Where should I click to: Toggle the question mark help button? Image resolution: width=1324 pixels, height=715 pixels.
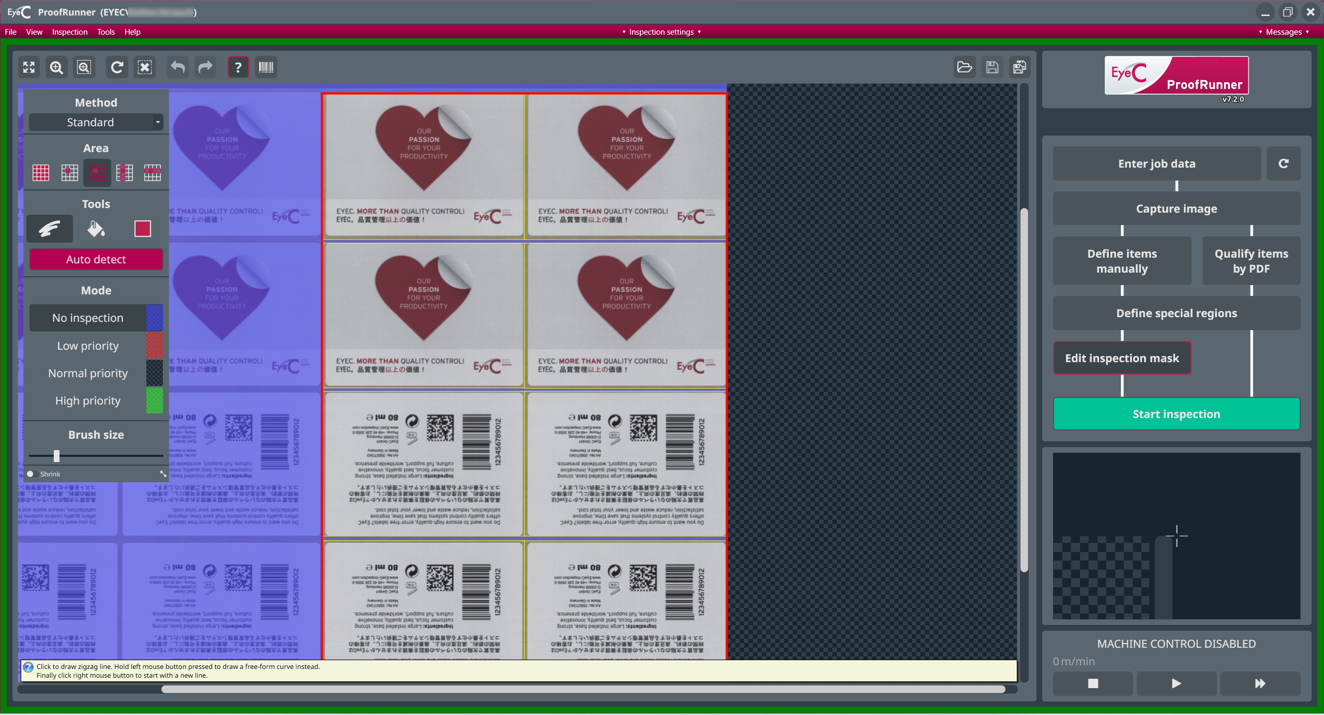(238, 67)
